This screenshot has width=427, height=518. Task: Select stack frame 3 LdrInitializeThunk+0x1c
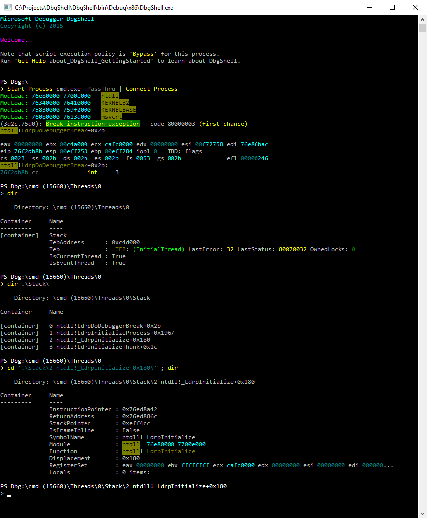click(106, 347)
